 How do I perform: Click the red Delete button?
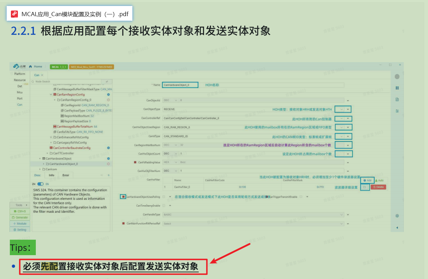pos(378,187)
